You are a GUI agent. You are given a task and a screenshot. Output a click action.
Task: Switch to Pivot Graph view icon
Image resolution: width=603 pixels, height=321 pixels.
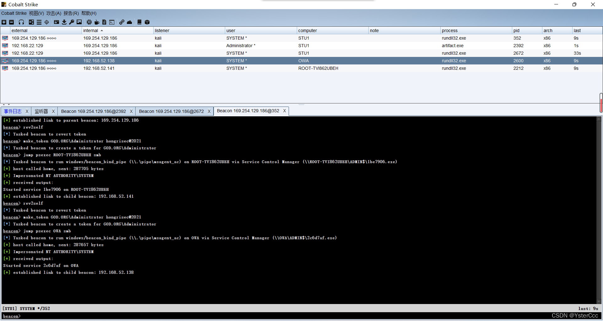[x=31, y=22]
